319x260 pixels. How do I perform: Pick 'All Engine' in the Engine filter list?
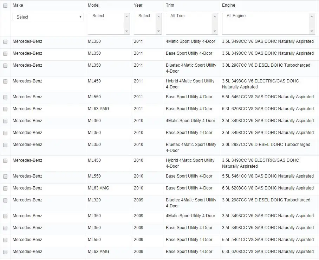[236, 16]
